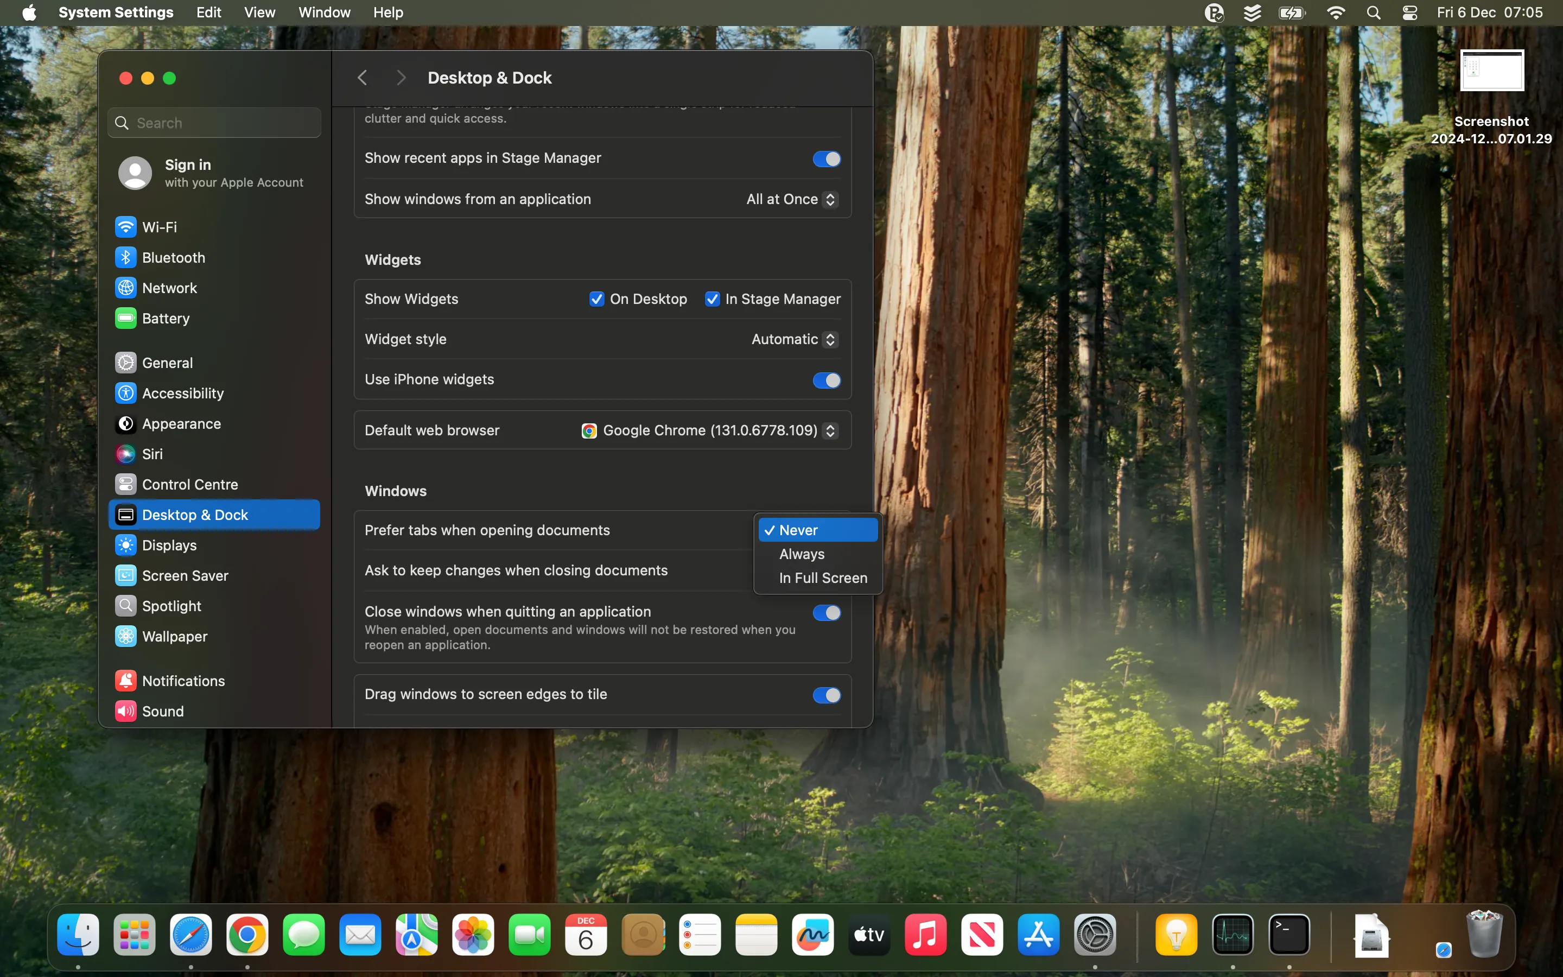Turn off Use iPhone widgets
Viewport: 1563px width, 977px height.
826,380
